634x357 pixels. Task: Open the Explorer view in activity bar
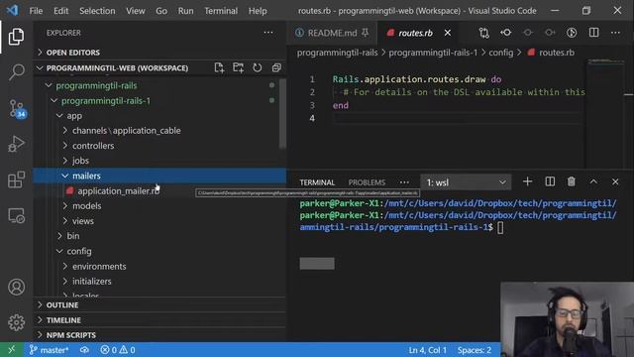[x=16, y=37]
